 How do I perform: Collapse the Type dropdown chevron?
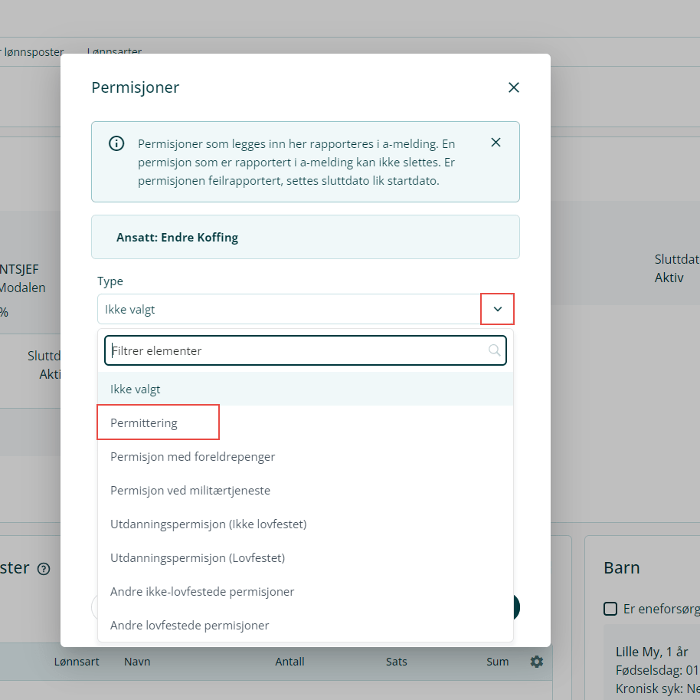497,309
